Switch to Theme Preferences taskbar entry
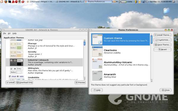This screenshot has height=111, width=178. pos(98,2)
